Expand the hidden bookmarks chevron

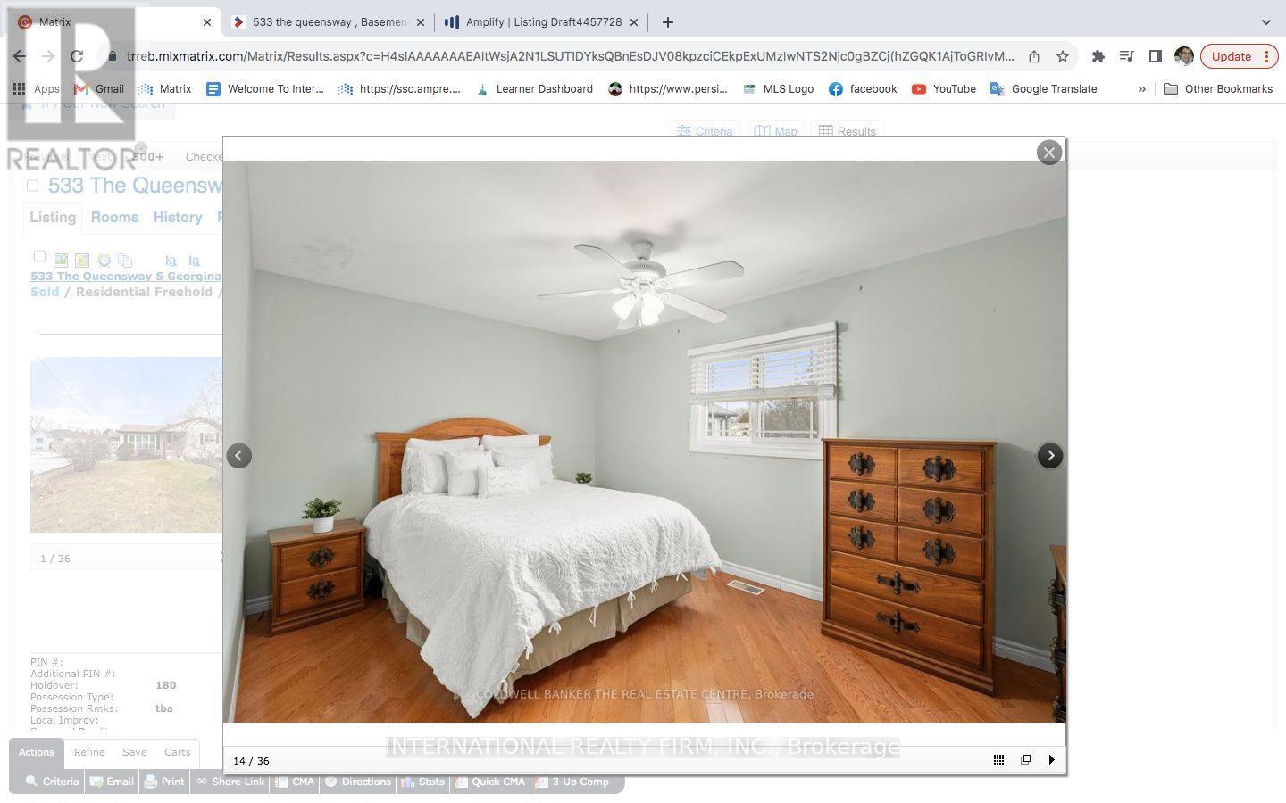pos(1141,89)
